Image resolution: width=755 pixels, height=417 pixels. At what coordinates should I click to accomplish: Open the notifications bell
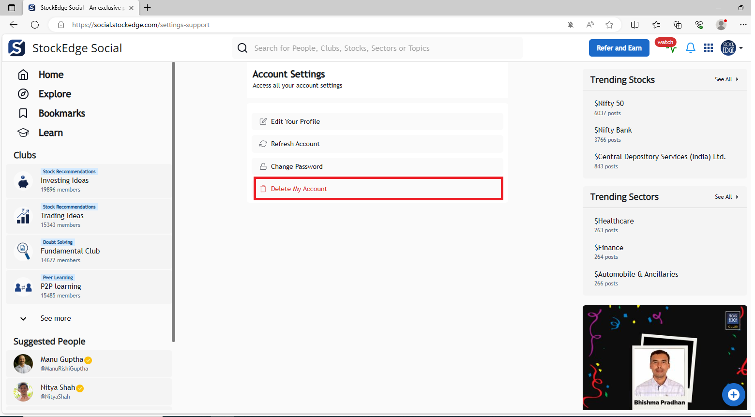coord(691,48)
